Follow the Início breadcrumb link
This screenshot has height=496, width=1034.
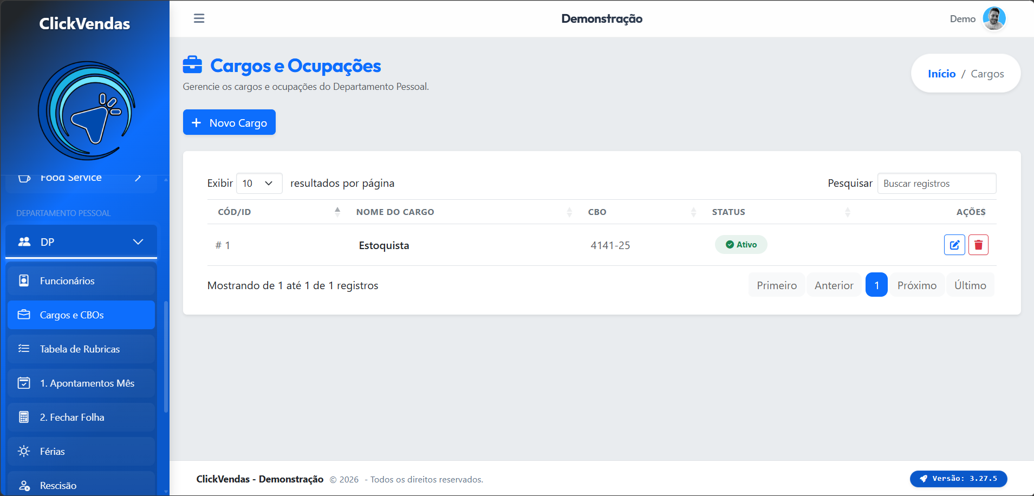point(941,74)
